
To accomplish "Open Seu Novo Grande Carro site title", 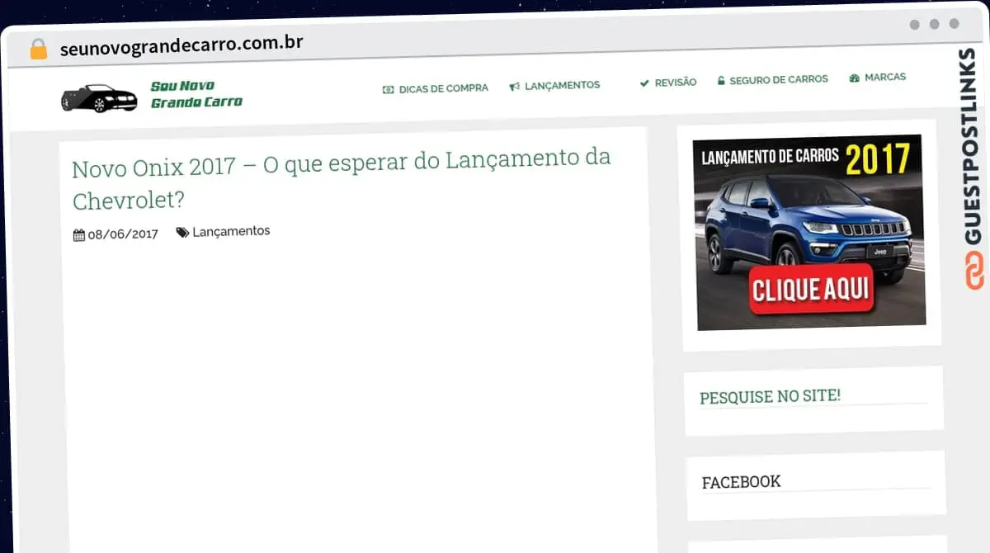I will pos(196,94).
